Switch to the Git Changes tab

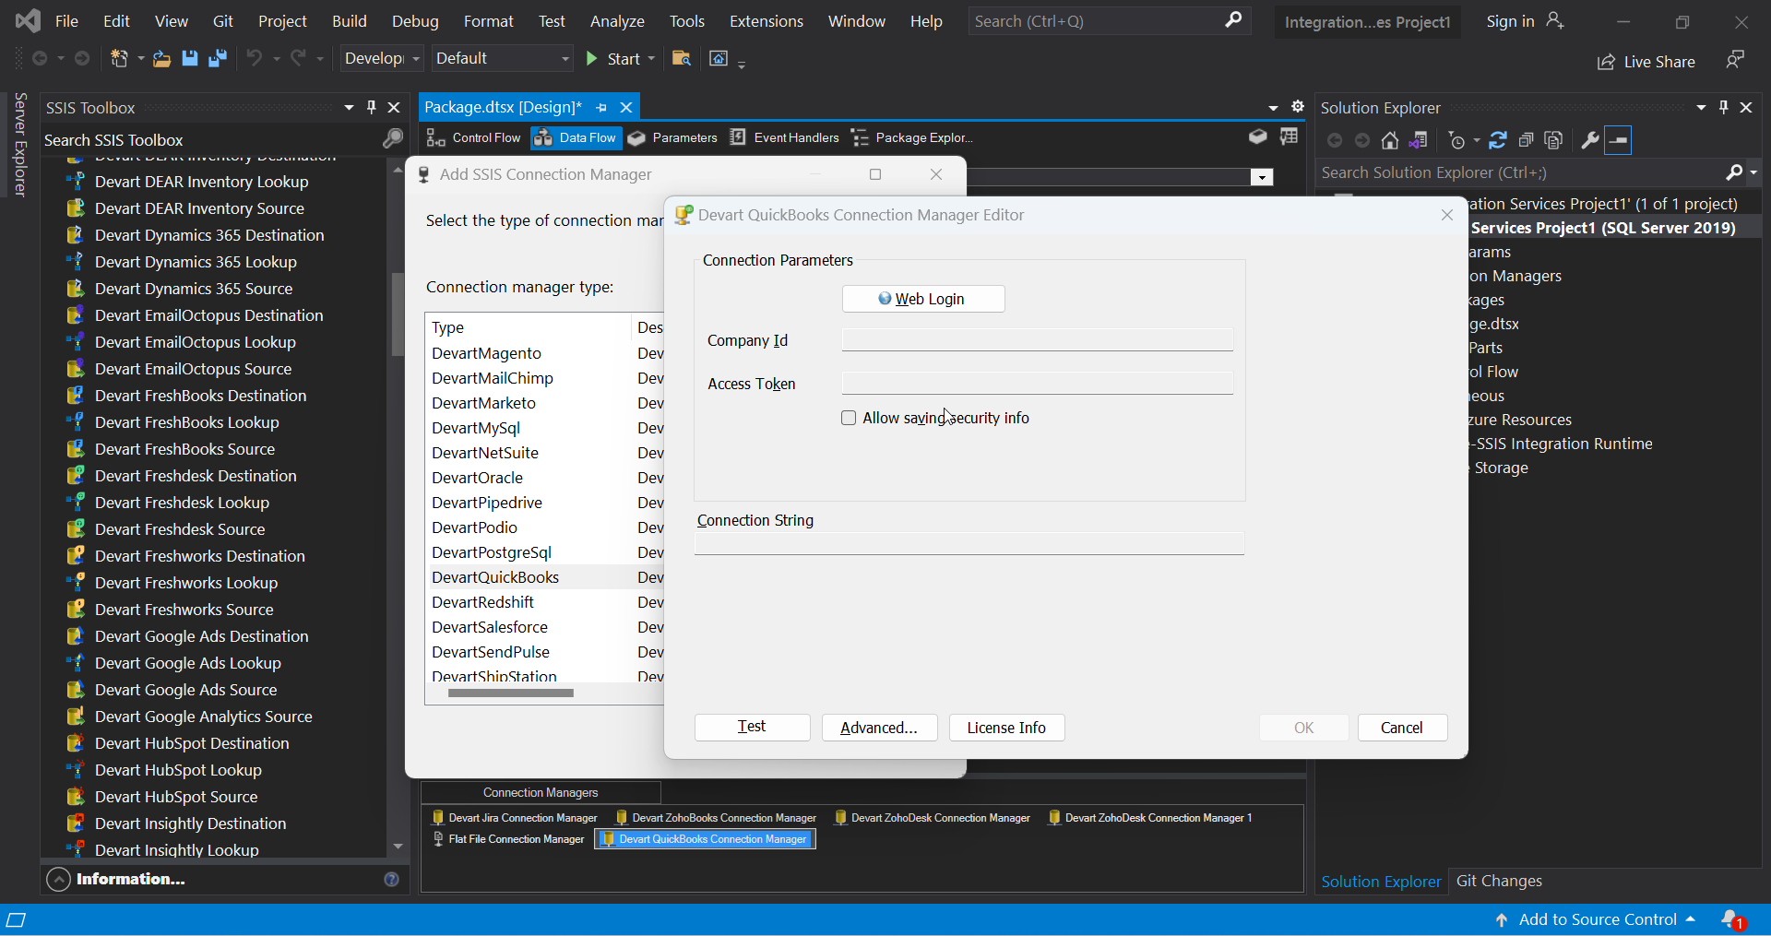coord(1499,881)
